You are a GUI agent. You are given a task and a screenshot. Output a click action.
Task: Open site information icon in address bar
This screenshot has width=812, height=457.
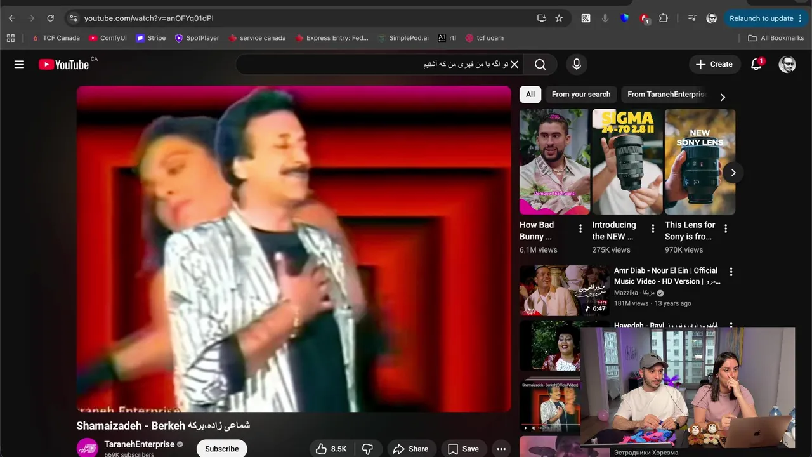[73, 18]
